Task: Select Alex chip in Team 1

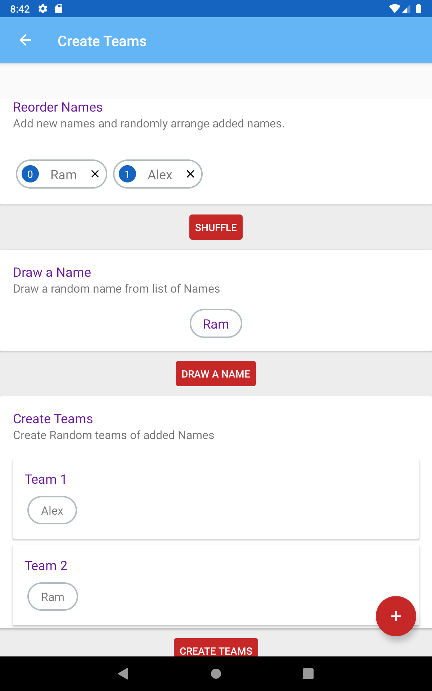Action: click(52, 510)
